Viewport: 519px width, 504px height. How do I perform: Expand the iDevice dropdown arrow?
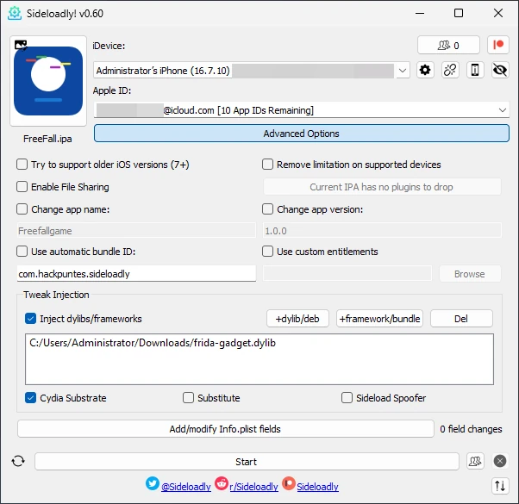click(403, 70)
